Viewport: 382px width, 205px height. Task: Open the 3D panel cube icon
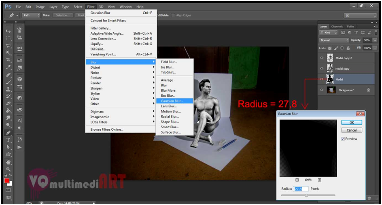click(19, 79)
